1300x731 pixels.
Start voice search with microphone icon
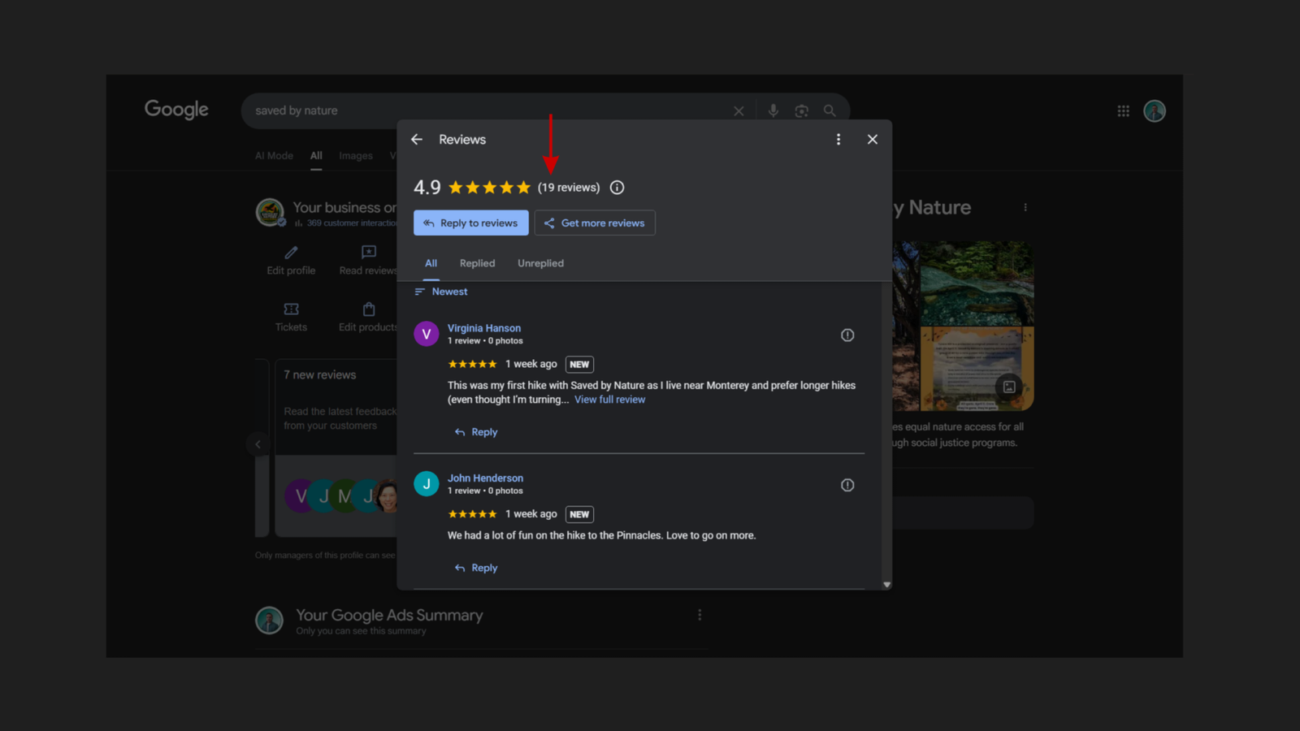pyautogui.click(x=773, y=111)
